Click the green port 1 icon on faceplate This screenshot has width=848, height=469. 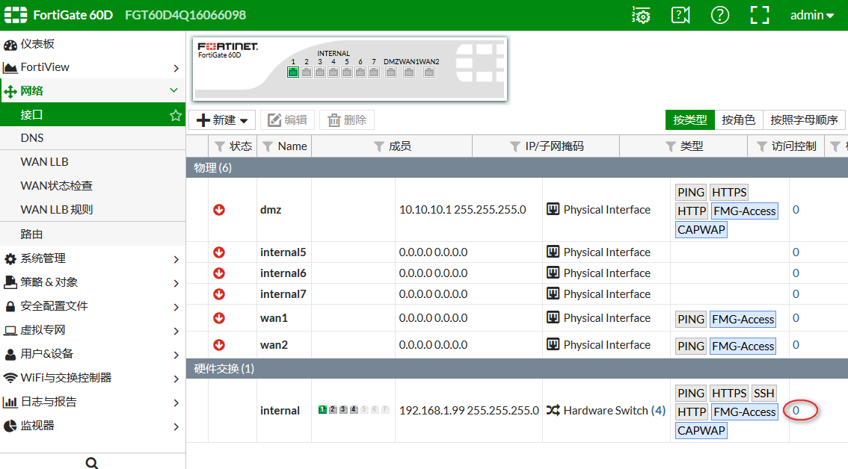293,72
